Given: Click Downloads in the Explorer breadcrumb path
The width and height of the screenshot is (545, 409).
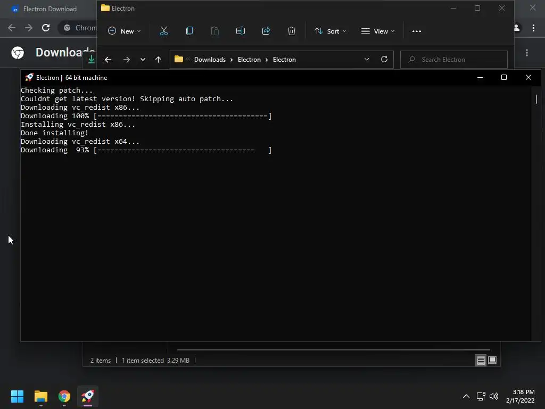Looking at the screenshot, I should tap(210, 60).
